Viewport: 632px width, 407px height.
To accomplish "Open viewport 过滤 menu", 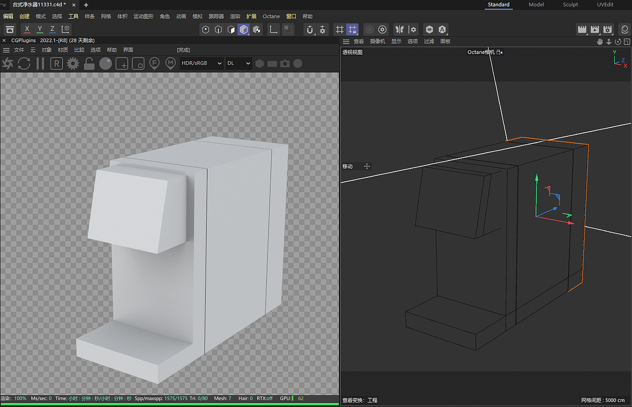I will click(x=429, y=41).
